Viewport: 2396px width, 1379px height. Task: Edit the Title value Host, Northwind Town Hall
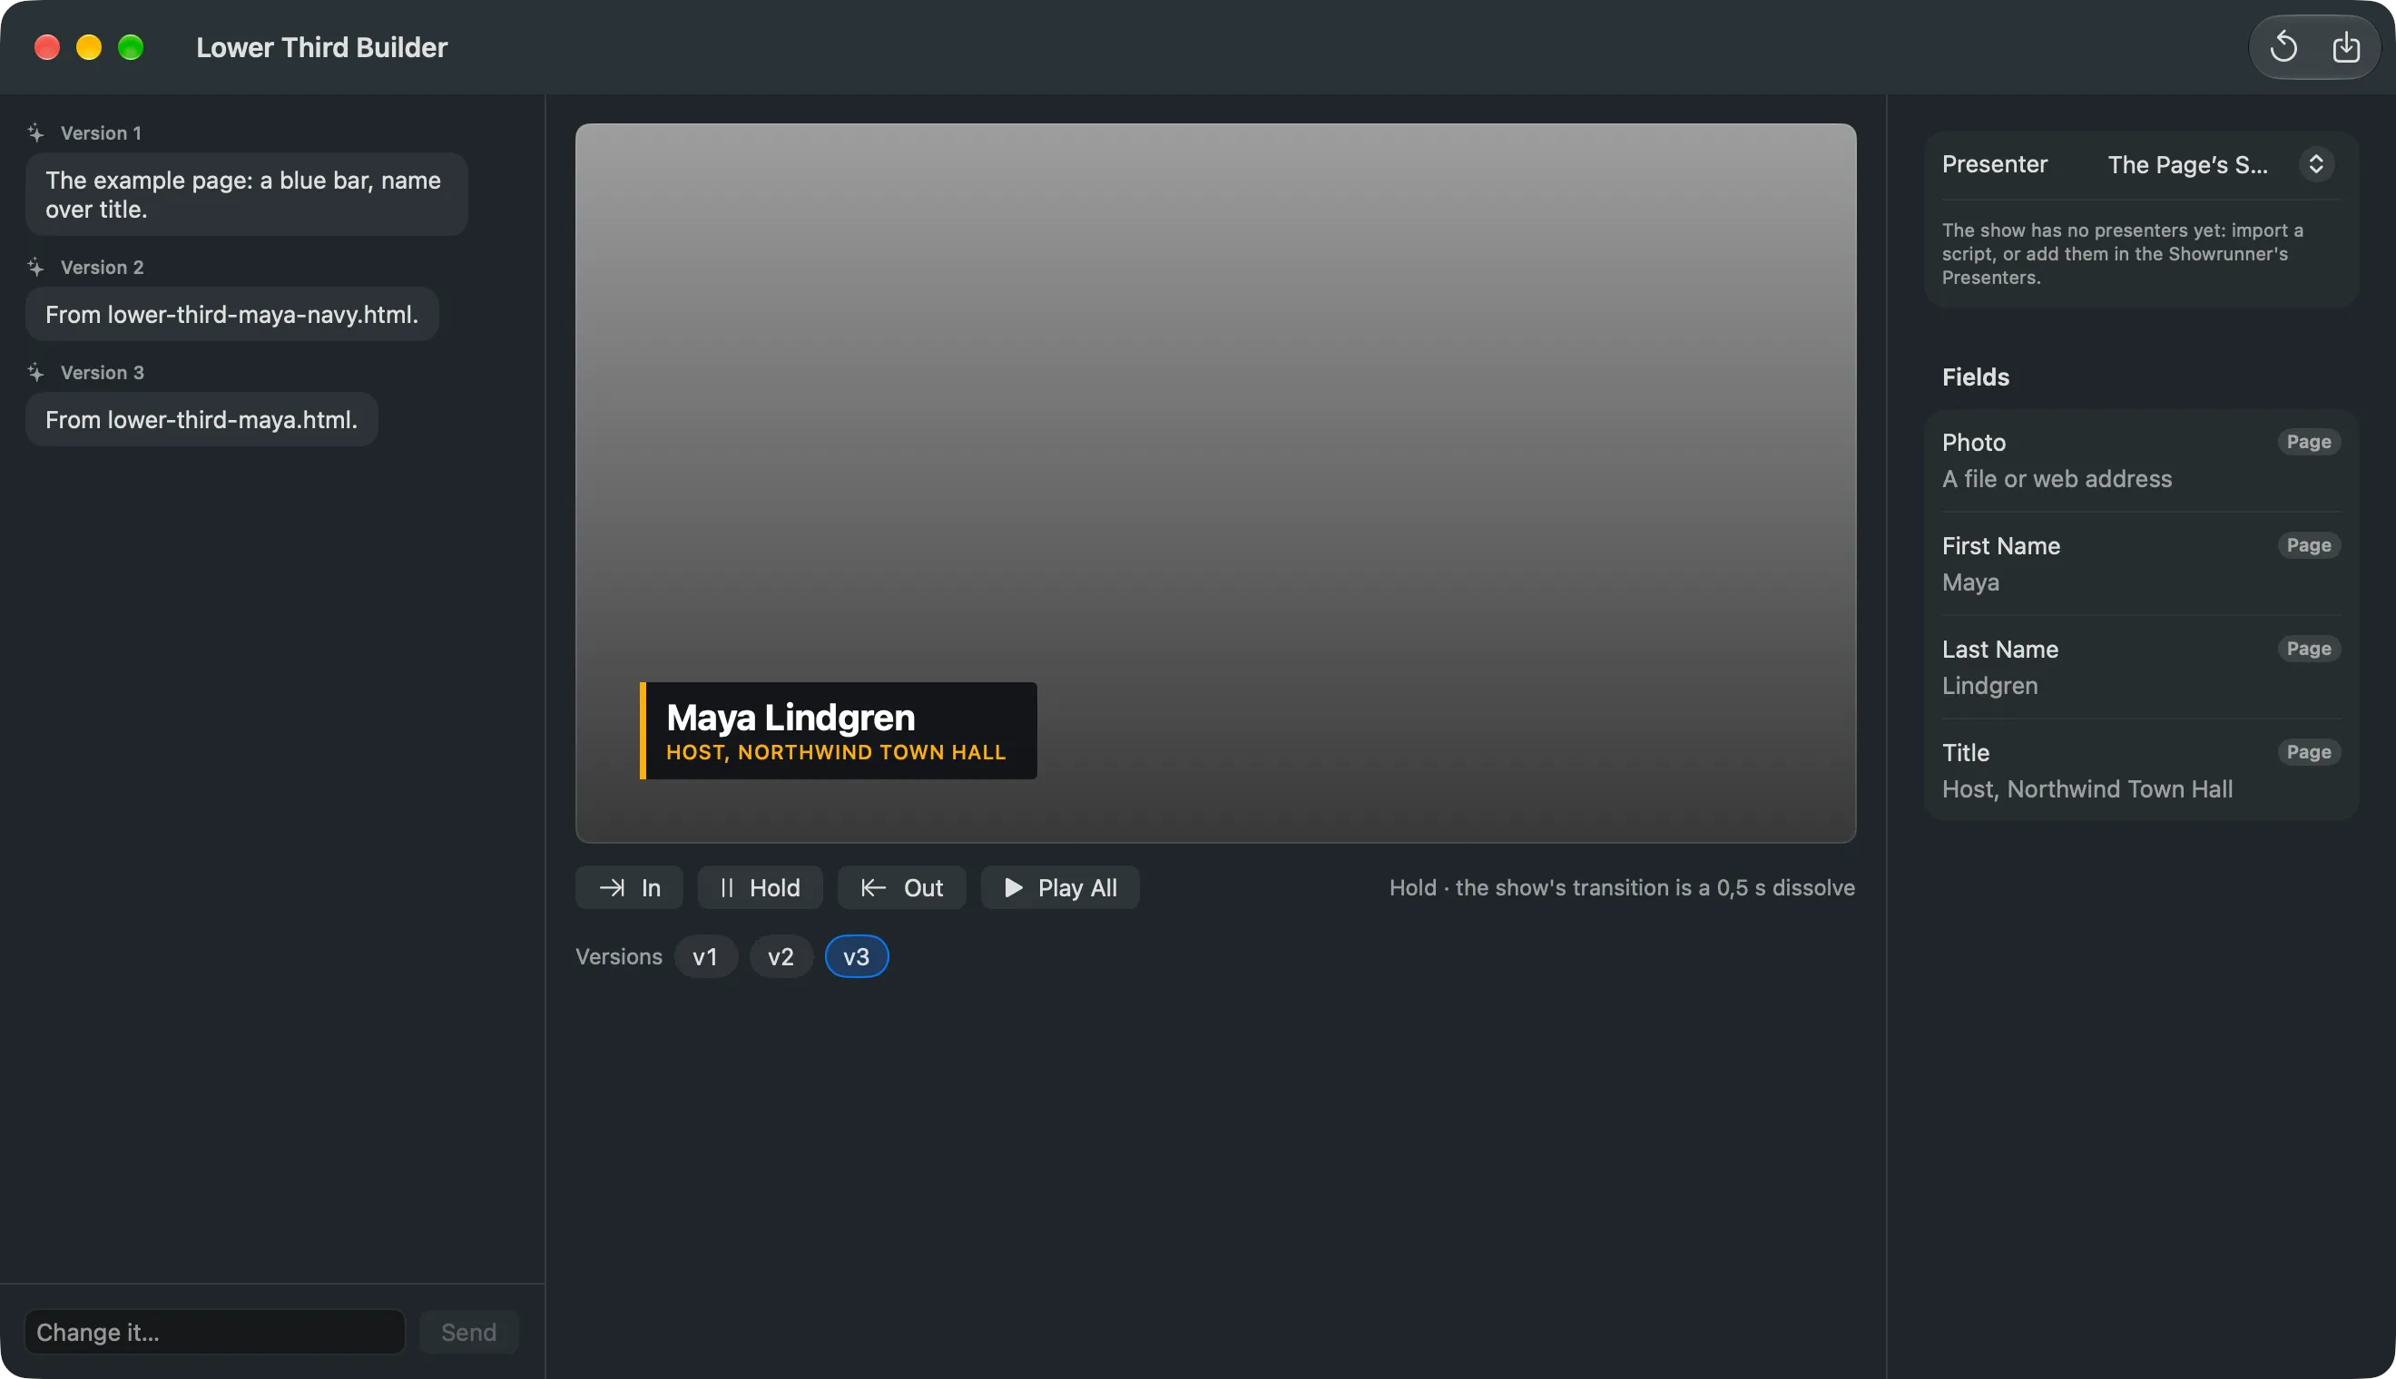2087,789
